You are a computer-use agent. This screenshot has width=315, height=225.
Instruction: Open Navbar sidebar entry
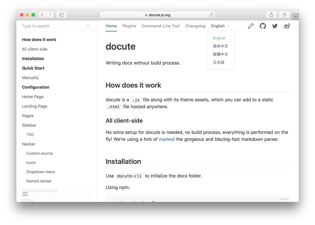(x=29, y=144)
